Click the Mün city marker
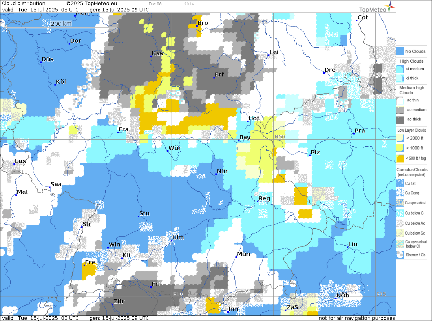This screenshot has width=432, height=321. 236,257
